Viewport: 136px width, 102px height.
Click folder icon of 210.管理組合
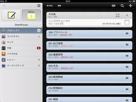127,89
